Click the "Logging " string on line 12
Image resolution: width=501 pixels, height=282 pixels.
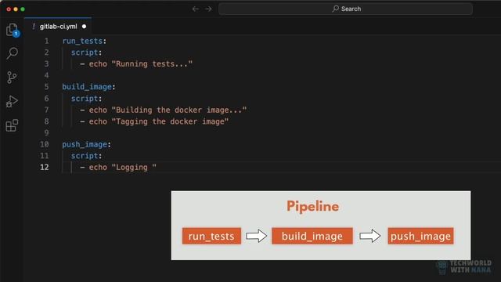(134, 167)
